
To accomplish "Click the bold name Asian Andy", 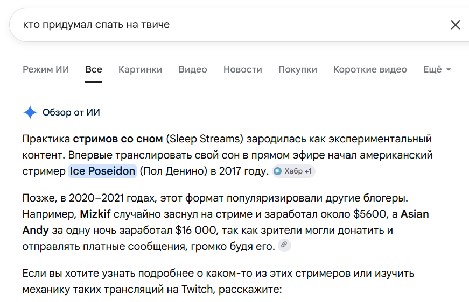I will coord(415,214).
